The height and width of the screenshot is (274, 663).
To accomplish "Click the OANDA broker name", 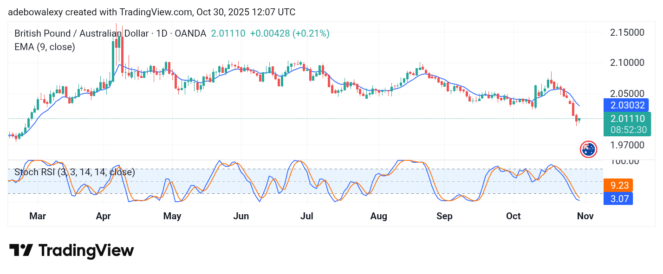I will (x=191, y=33).
